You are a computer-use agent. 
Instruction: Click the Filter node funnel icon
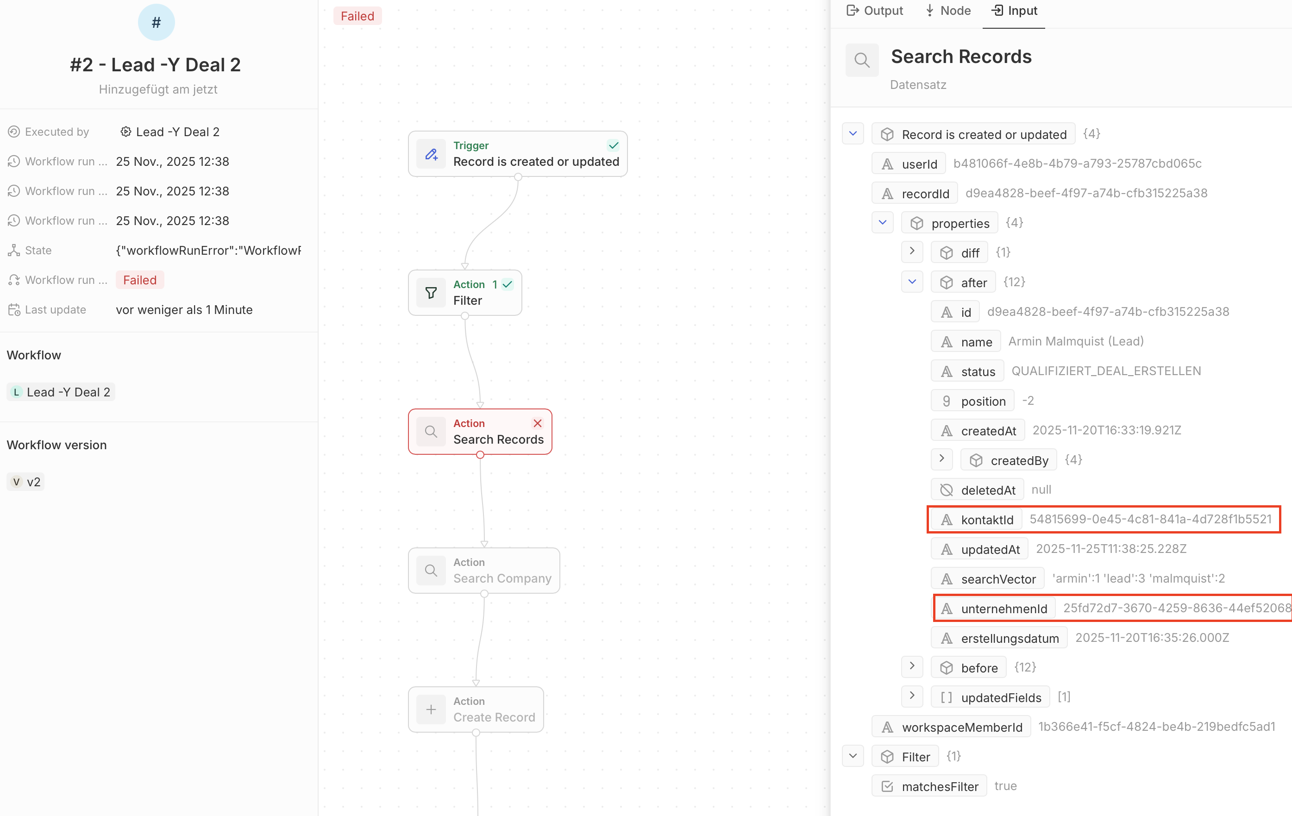point(431,293)
